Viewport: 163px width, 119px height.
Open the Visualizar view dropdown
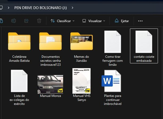coord(94,21)
